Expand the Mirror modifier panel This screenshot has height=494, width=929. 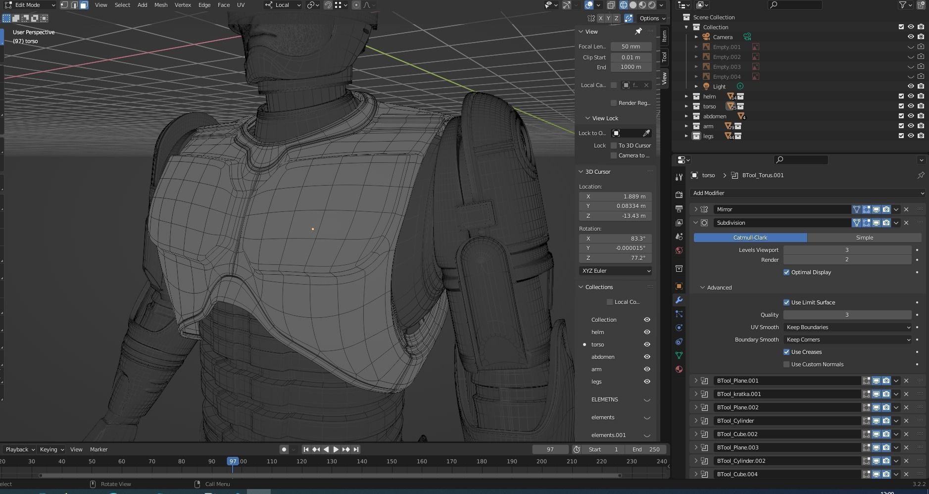coord(695,209)
